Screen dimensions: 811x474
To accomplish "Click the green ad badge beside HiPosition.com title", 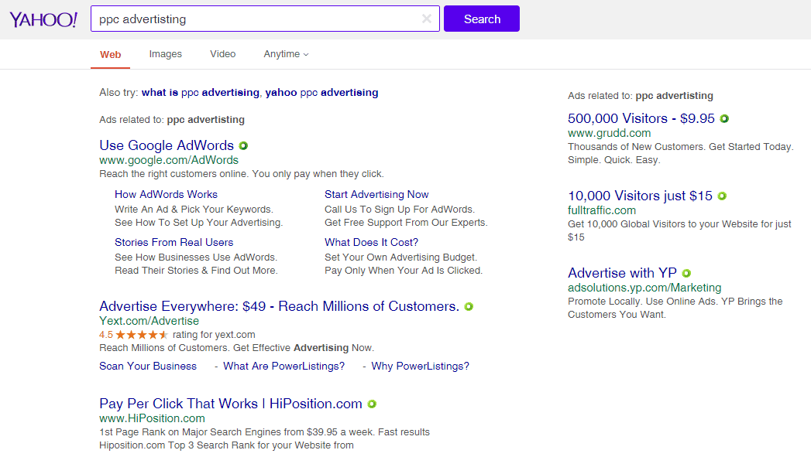I will [x=372, y=404].
